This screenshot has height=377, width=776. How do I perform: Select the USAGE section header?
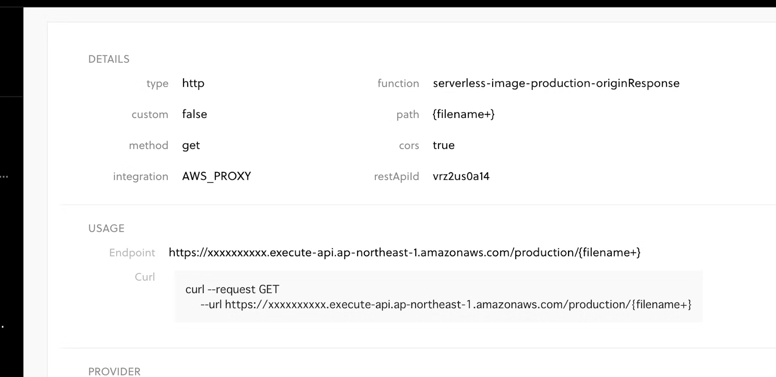click(106, 228)
